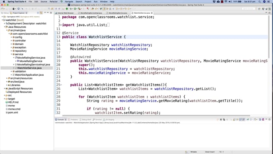Click the green Debug launch icon in toolbar

71,9
